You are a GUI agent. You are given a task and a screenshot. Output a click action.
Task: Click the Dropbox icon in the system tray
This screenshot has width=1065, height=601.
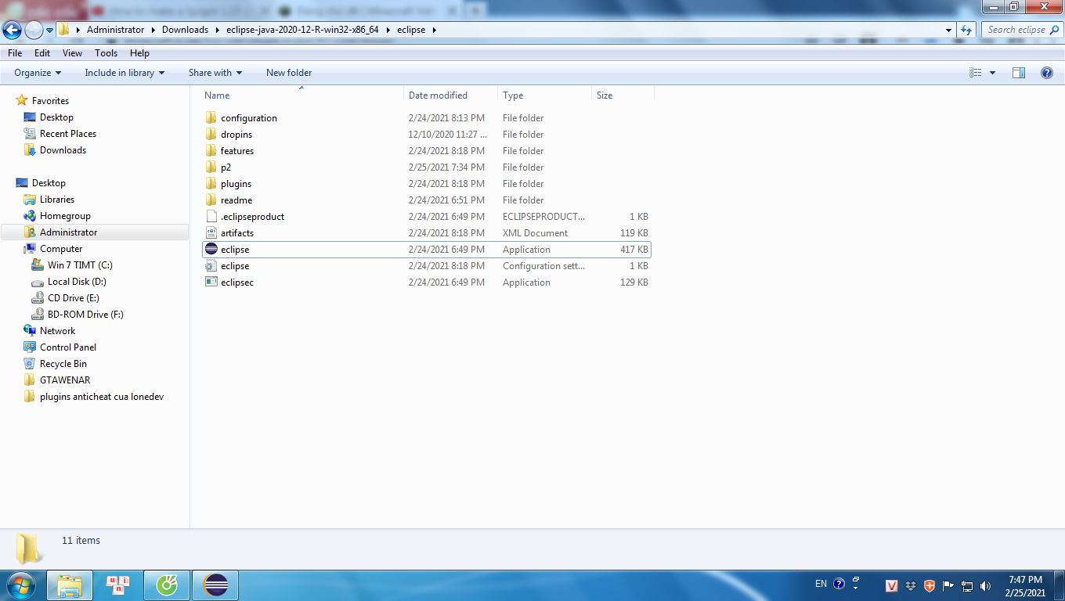[910, 585]
